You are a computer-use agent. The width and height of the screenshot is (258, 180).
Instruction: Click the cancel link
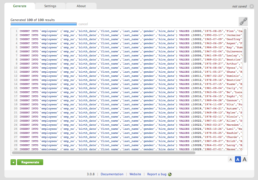pyautogui.click(x=83, y=24)
